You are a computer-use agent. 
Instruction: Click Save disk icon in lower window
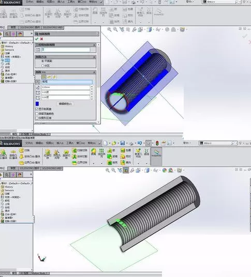123,143
